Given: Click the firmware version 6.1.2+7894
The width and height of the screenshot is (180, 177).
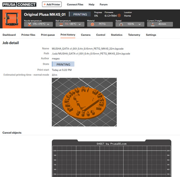Looking at the screenshot, I should (111, 16).
